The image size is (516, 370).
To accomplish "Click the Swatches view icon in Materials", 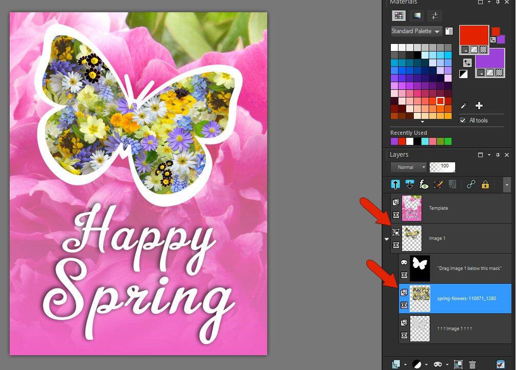I will click(x=398, y=16).
